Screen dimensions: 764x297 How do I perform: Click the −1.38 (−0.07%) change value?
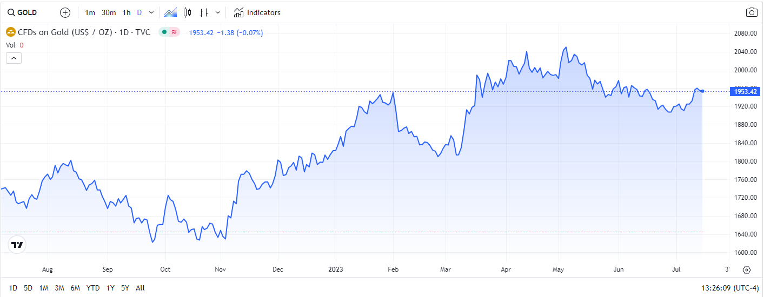[240, 32]
